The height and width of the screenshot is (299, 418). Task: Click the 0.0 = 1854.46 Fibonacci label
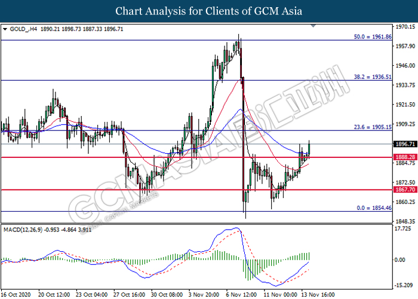click(x=374, y=208)
